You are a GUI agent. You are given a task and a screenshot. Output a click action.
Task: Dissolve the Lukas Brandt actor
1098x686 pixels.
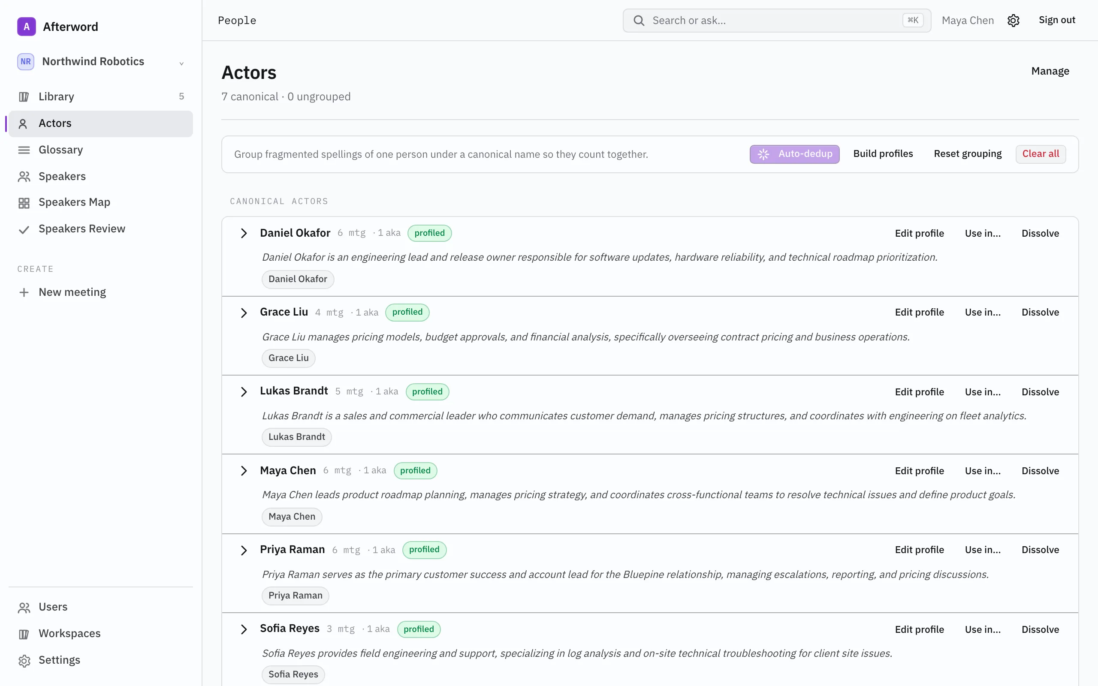(1040, 391)
